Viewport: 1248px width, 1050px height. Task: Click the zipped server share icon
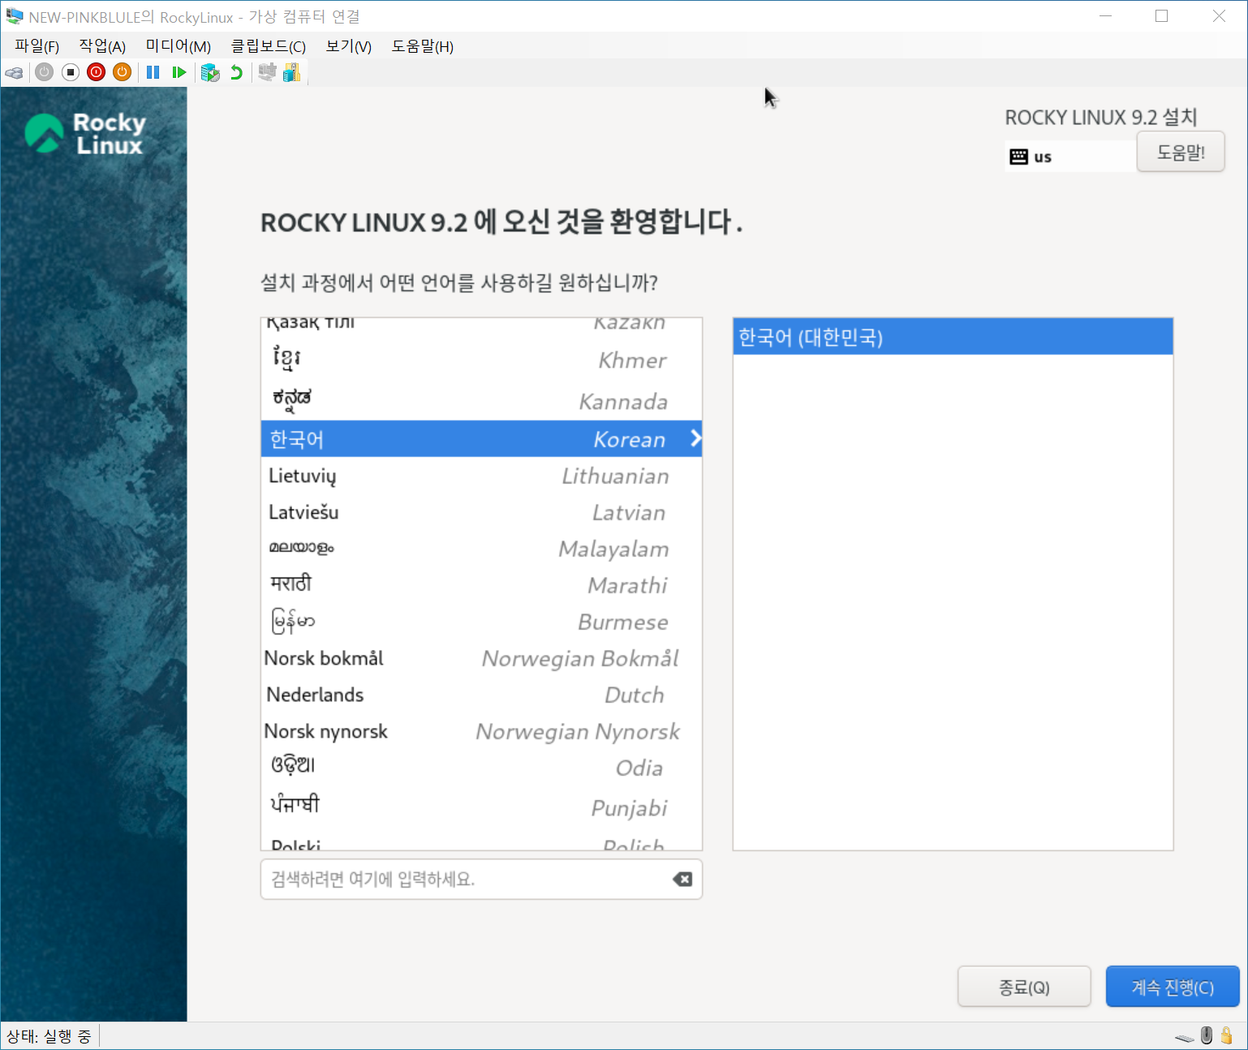click(292, 72)
